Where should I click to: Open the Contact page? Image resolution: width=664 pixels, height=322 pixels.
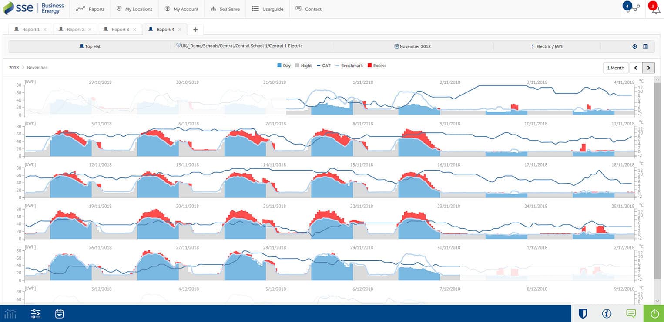[309, 9]
